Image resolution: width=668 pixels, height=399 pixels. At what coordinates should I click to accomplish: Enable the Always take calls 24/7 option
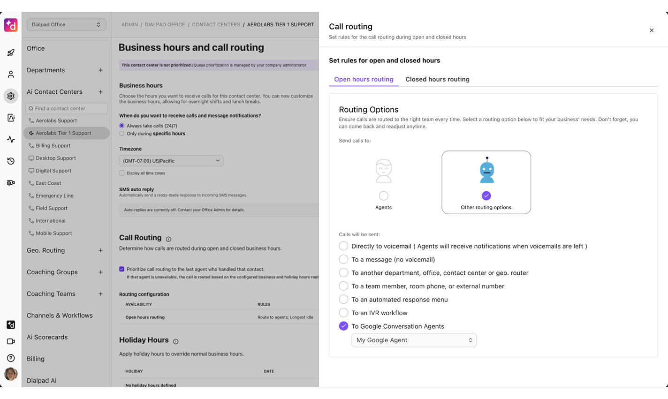(122, 125)
